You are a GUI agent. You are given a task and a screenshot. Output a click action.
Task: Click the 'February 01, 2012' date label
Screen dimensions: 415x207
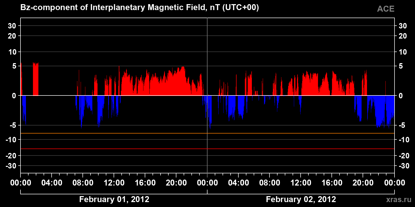(114, 199)
